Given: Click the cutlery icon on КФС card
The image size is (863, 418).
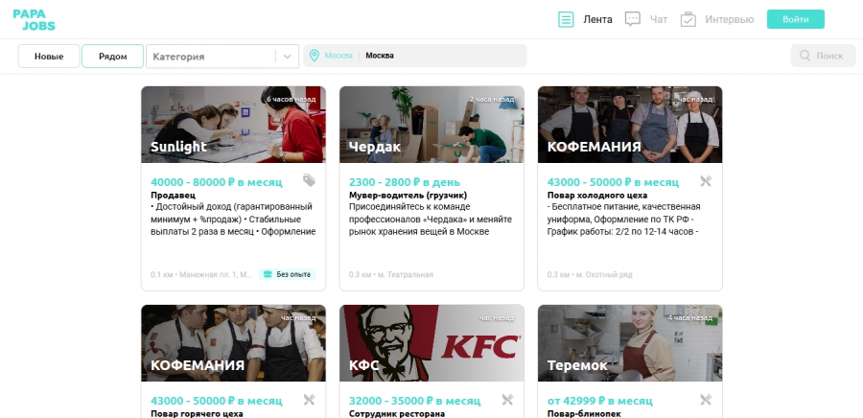Looking at the screenshot, I should (x=507, y=400).
